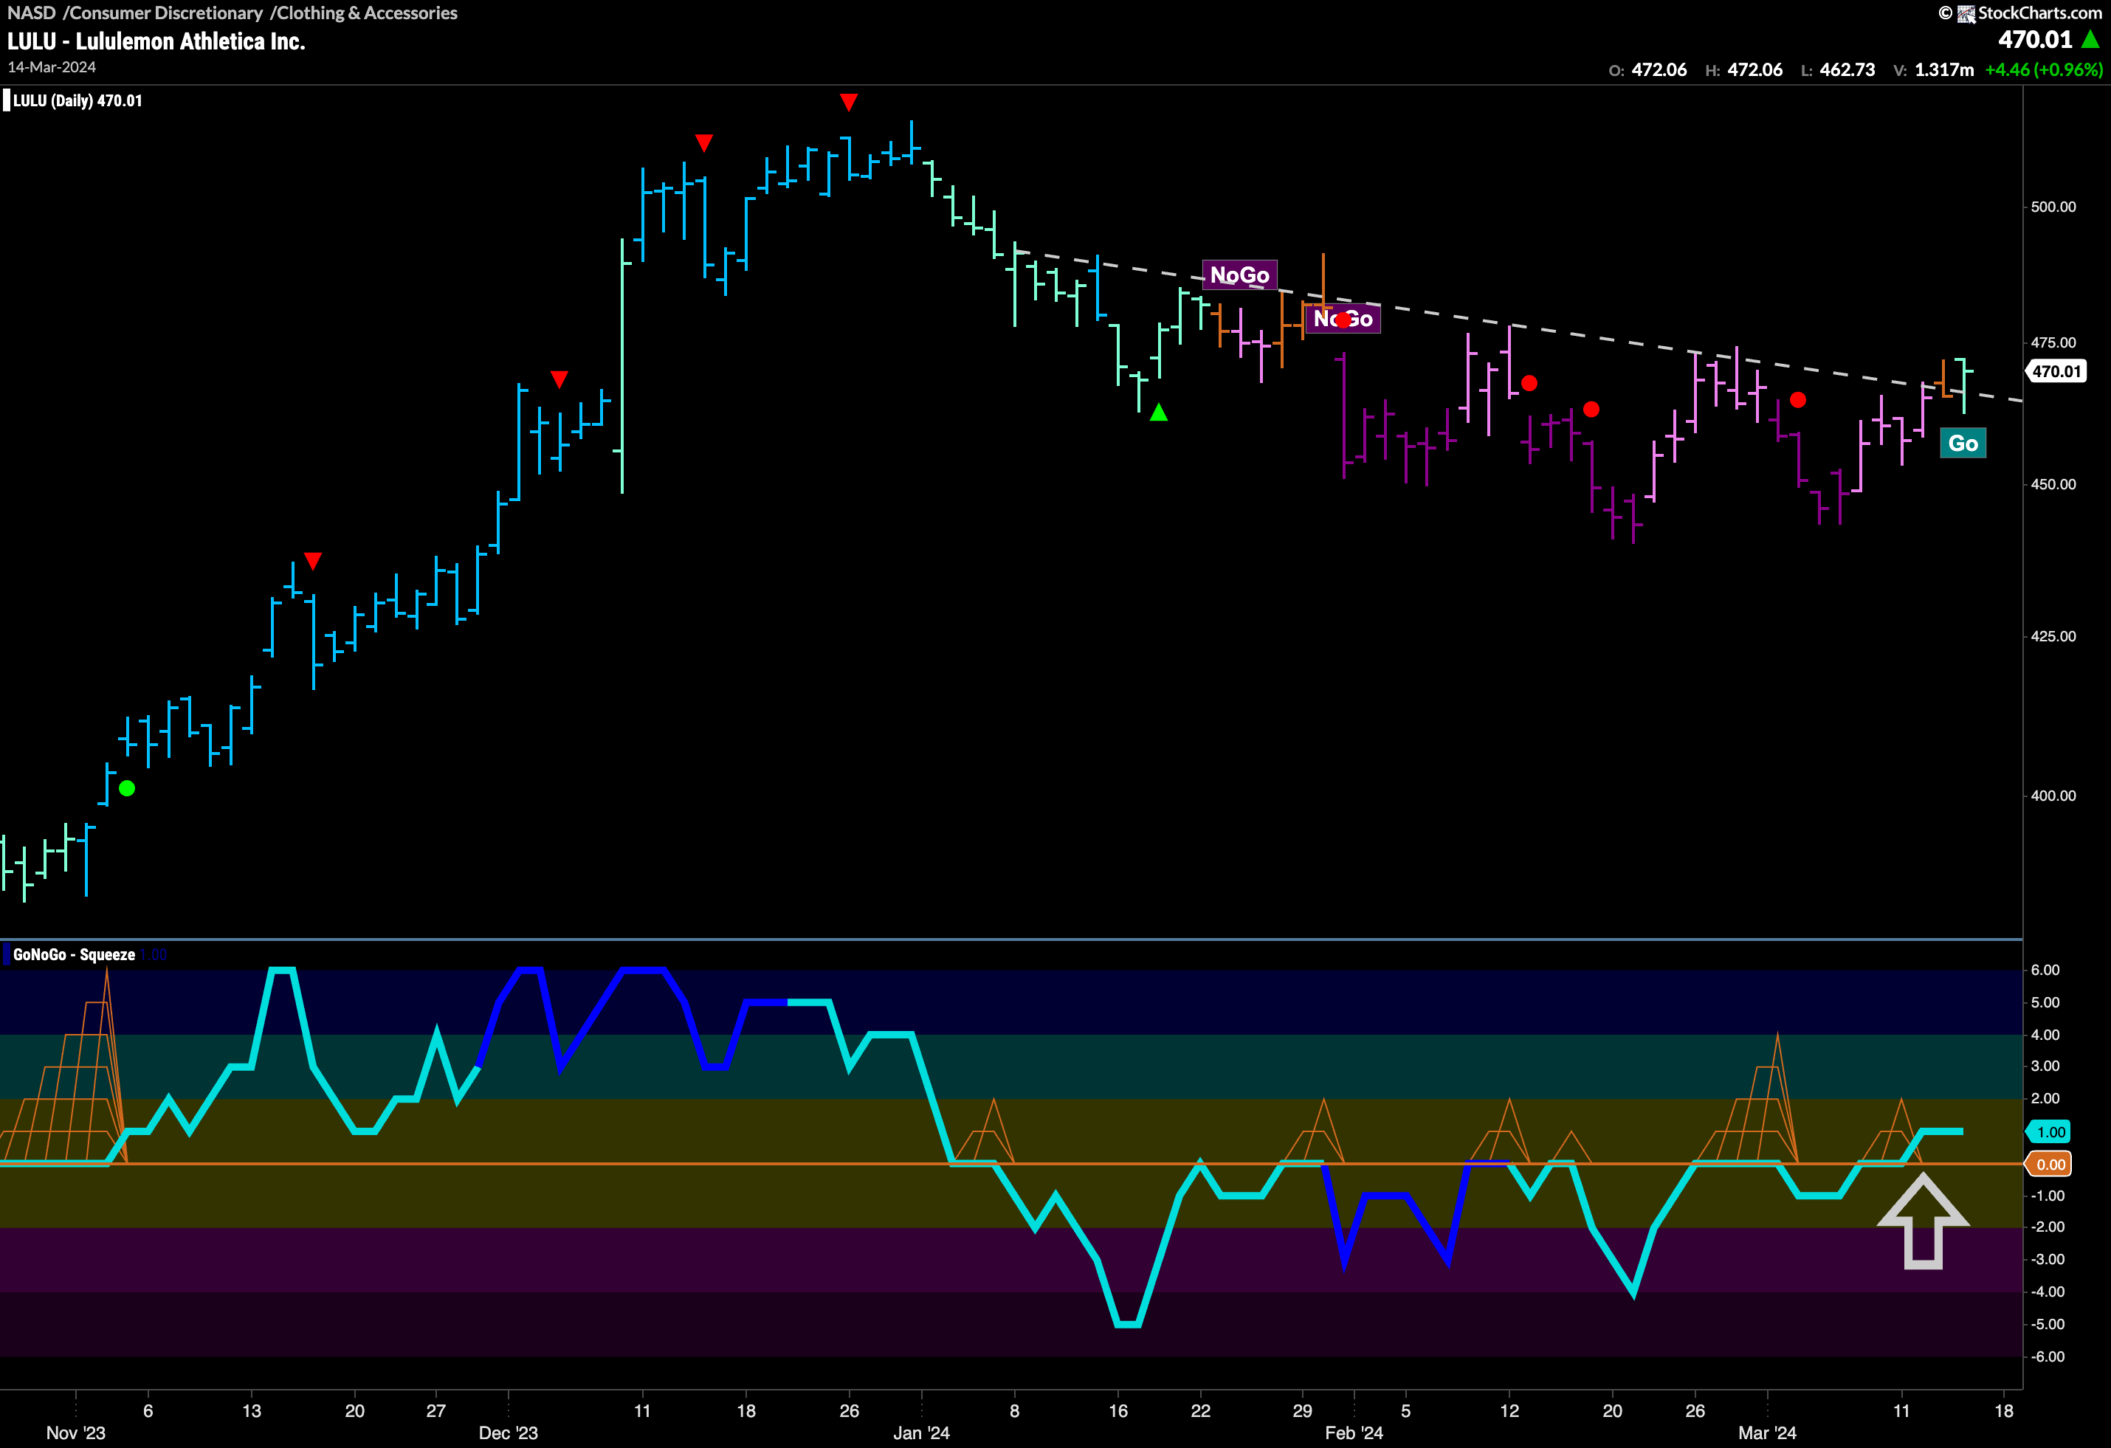Click the red circle marker in early March
This screenshot has height=1448, width=2111.
(x=1797, y=400)
